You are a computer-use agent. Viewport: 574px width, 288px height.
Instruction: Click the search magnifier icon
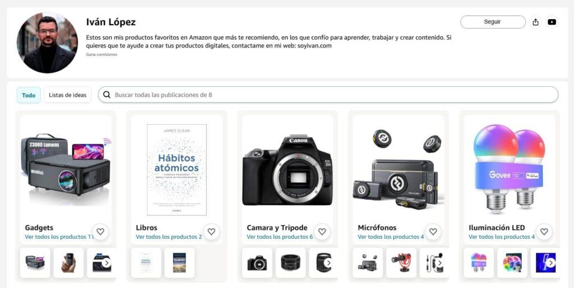[x=107, y=95]
